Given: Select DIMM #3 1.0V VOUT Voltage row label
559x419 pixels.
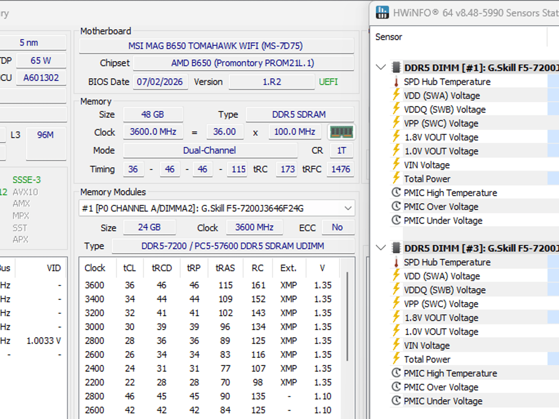Looking at the screenshot, I should pos(441,332).
